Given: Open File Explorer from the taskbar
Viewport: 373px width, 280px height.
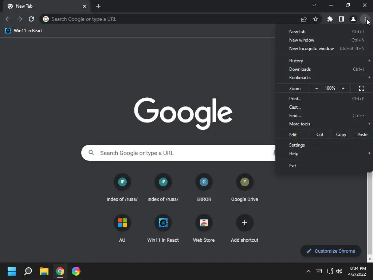Looking at the screenshot, I should [x=44, y=271].
